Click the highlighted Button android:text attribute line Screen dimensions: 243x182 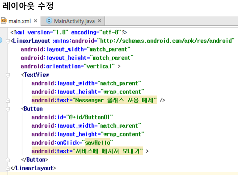[x=87, y=151]
